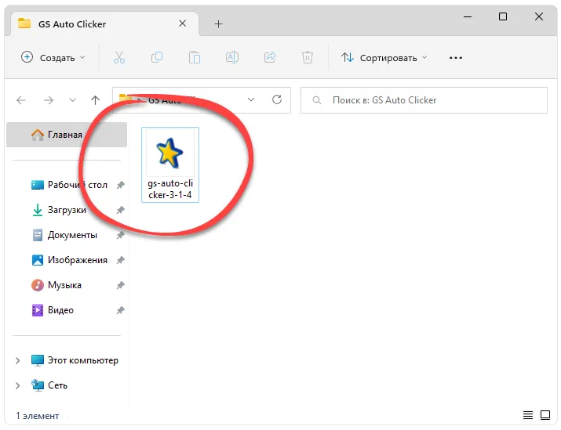This screenshot has width=561, height=430.
Task: Unpin Рабочий стол using its pin icon
Action: pyautogui.click(x=121, y=185)
